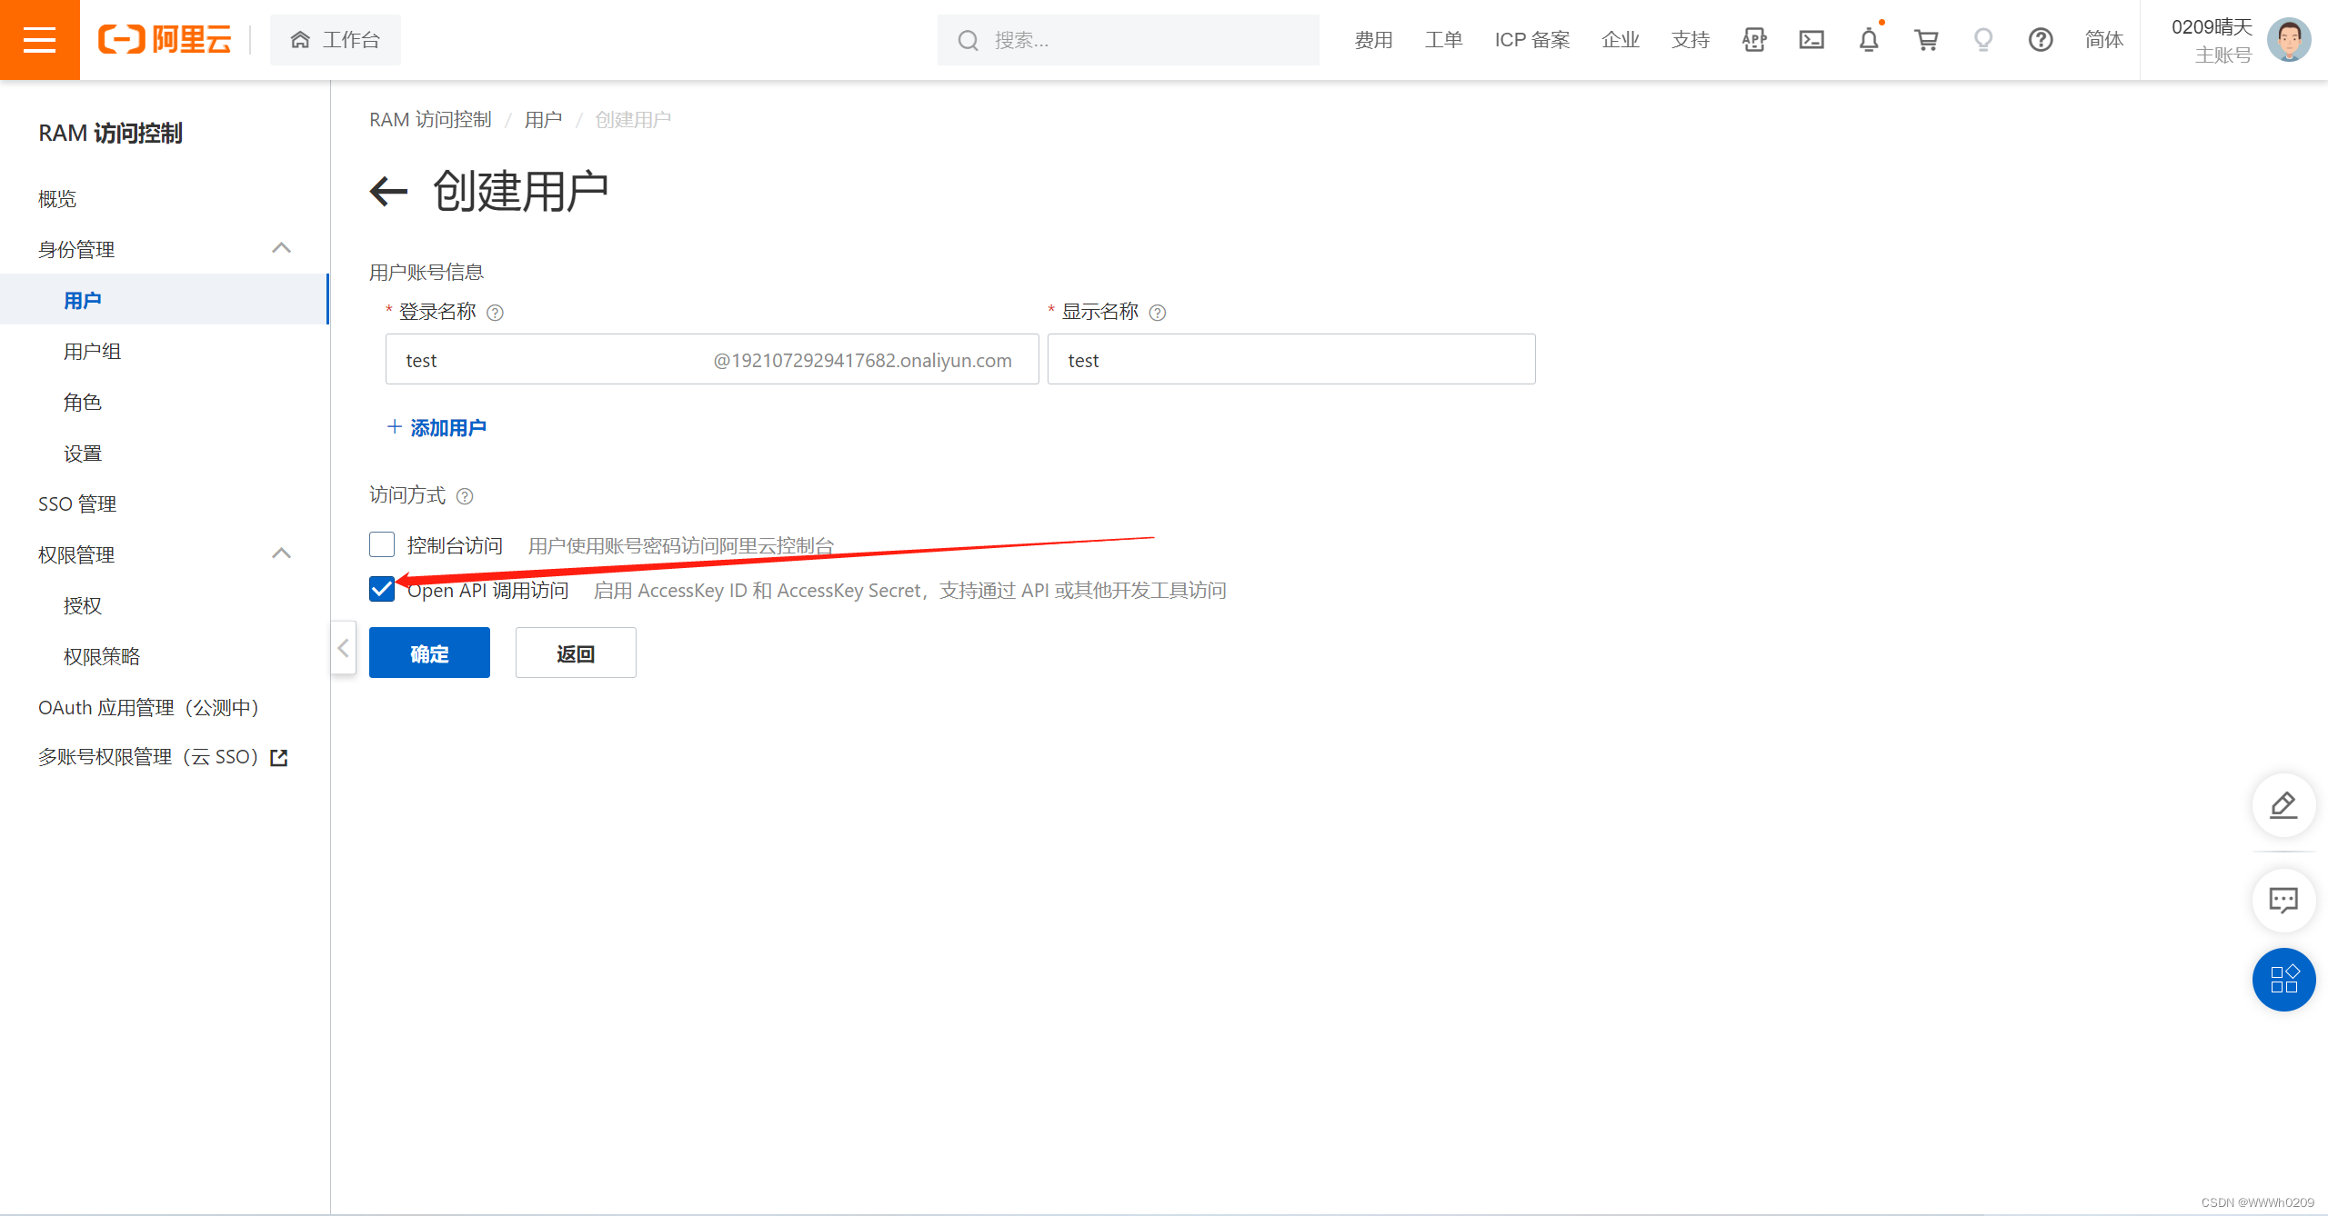
Task: Click external link icon beside 云 SSO
Action: [279, 758]
